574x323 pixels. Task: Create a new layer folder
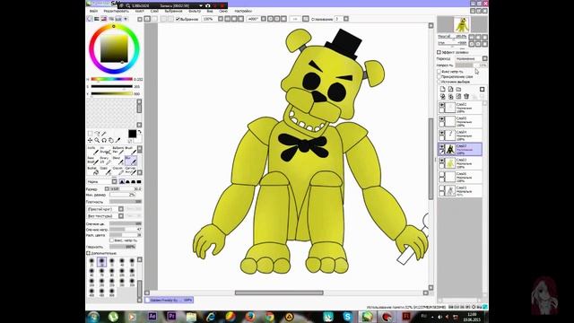[458, 90]
